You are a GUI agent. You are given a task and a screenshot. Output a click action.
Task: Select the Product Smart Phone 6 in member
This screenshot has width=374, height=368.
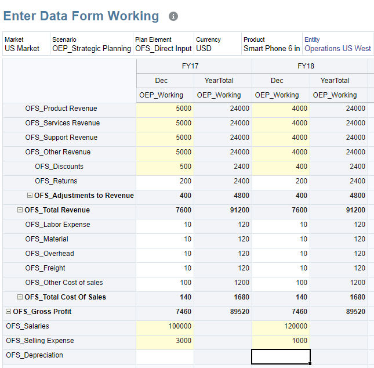pyautogui.click(x=272, y=44)
